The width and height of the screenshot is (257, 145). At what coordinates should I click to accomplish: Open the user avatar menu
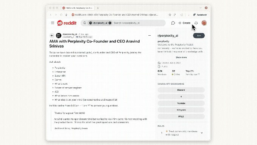pyautogui.click(x=204, y=23)
